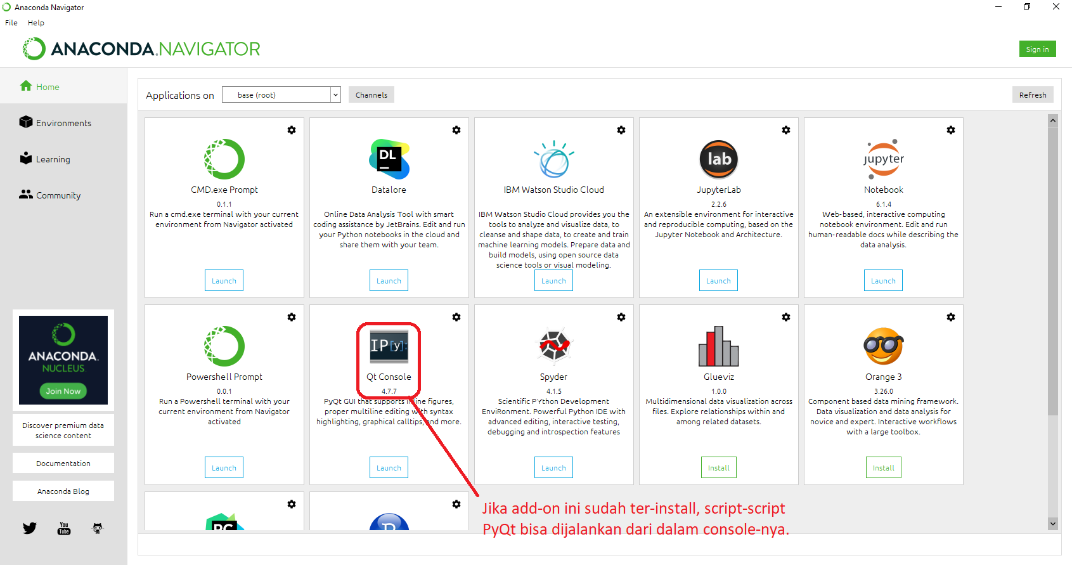Open the Help menu
The width and height of the screenshot is (1072, 565).
point(36,23)
